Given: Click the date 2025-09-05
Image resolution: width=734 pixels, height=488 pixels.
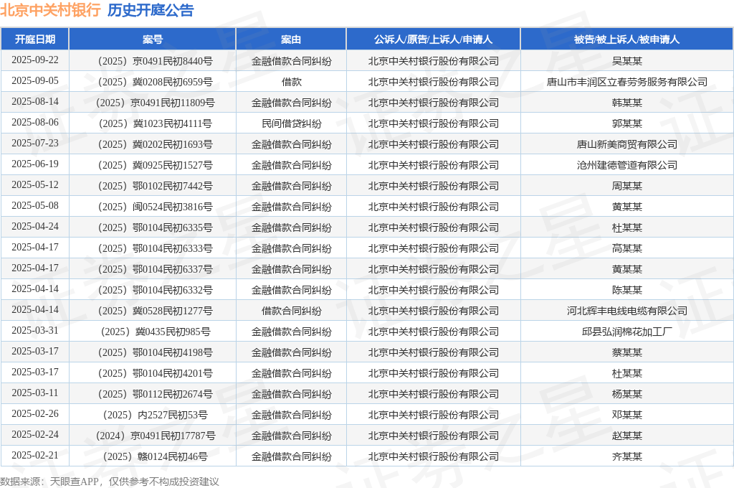Looking at the screenshot, I should pos(35,81).
